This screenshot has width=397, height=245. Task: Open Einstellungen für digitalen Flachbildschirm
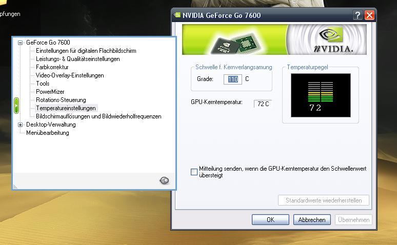(x=86, y=51)
